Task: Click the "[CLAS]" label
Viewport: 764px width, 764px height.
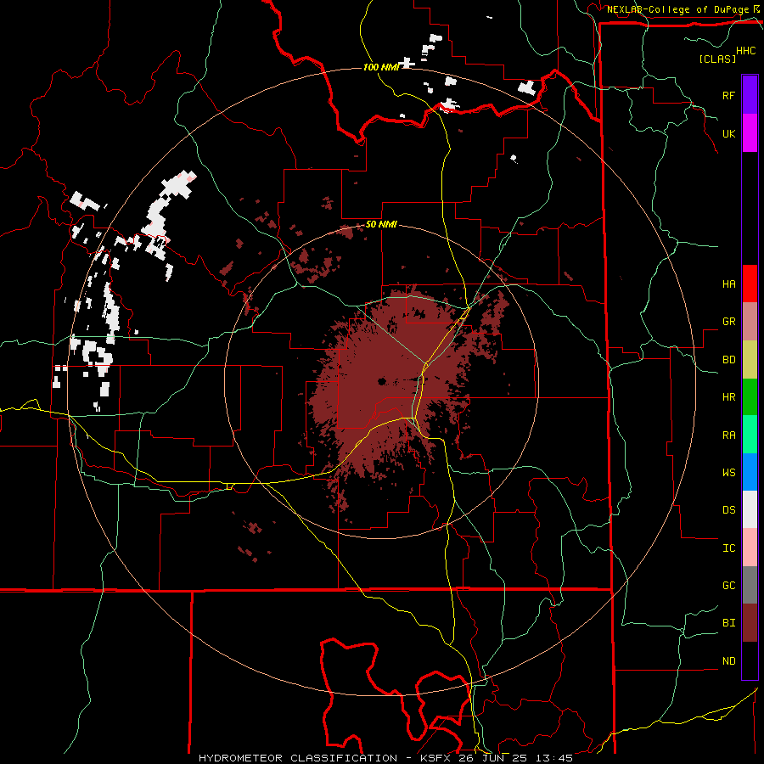Action: pos(717,59)
